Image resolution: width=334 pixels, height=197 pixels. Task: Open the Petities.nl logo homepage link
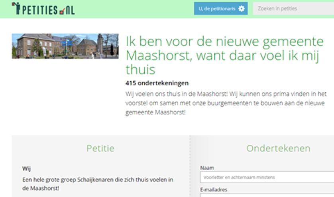pyautogui.click(x=43, y=8)
